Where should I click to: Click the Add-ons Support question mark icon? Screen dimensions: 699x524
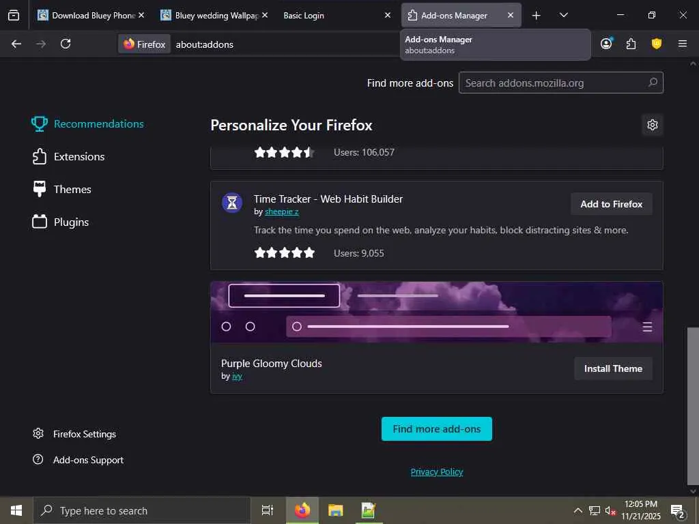pos(38,459)
